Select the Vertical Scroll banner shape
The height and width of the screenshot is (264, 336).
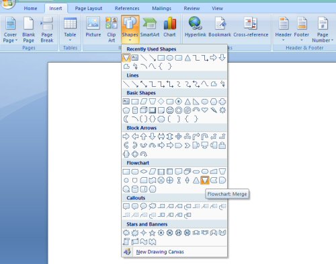click(x=126, y=242)
